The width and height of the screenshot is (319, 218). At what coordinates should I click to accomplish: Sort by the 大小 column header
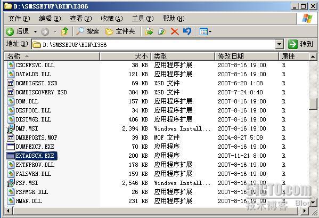pos(125,56)
